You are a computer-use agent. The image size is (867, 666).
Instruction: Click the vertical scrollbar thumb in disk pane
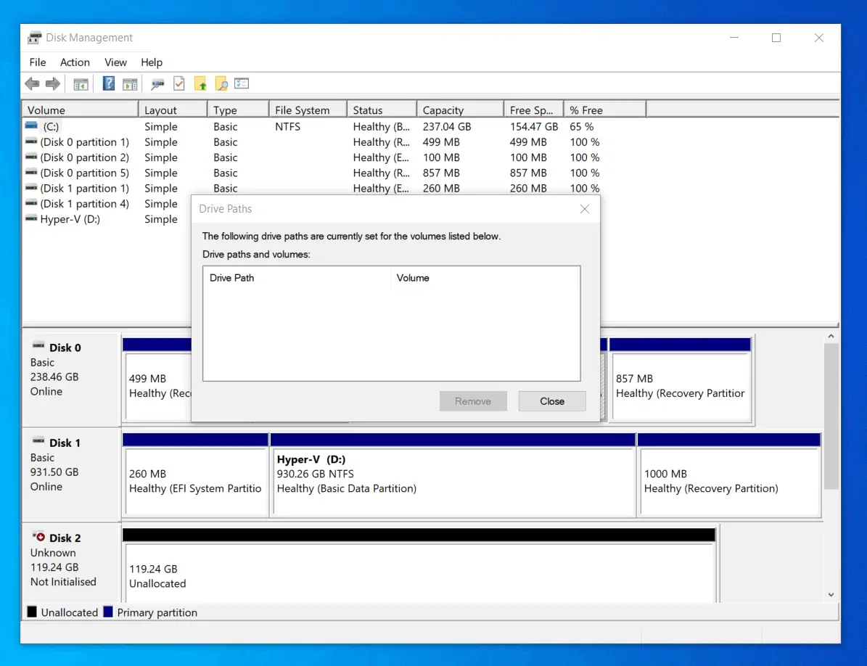831,416
